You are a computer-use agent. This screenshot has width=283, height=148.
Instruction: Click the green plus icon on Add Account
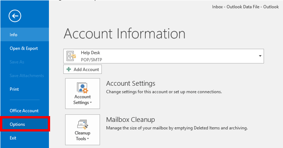click(x=69, y=69)
